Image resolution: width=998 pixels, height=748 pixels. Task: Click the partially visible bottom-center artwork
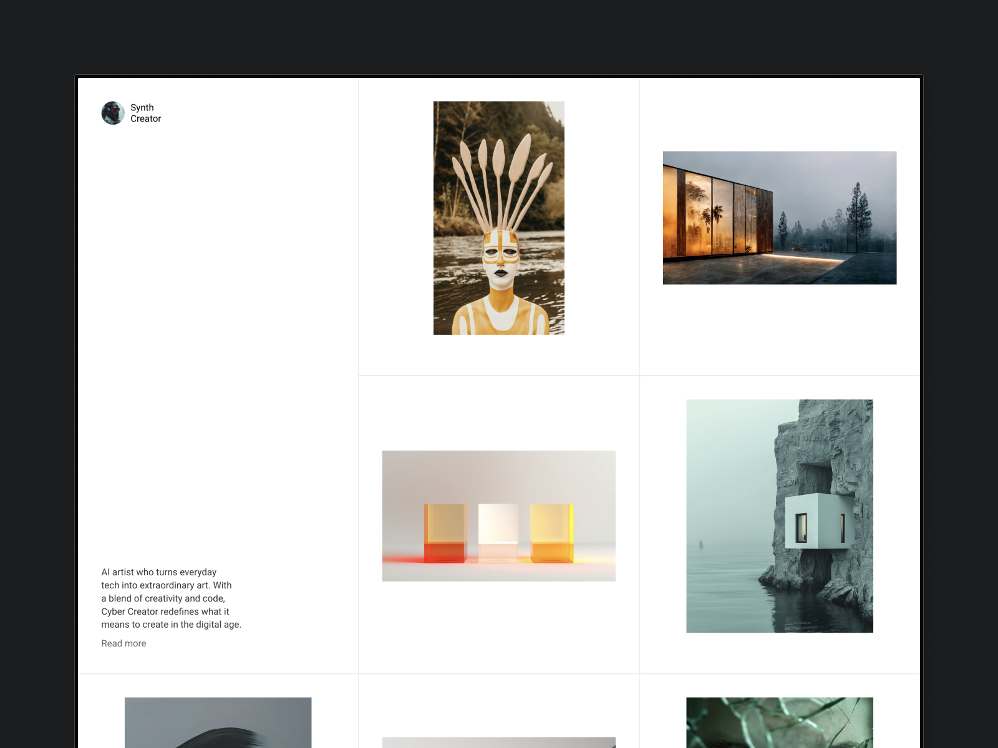pyautogui.click(x=499, y=744)
